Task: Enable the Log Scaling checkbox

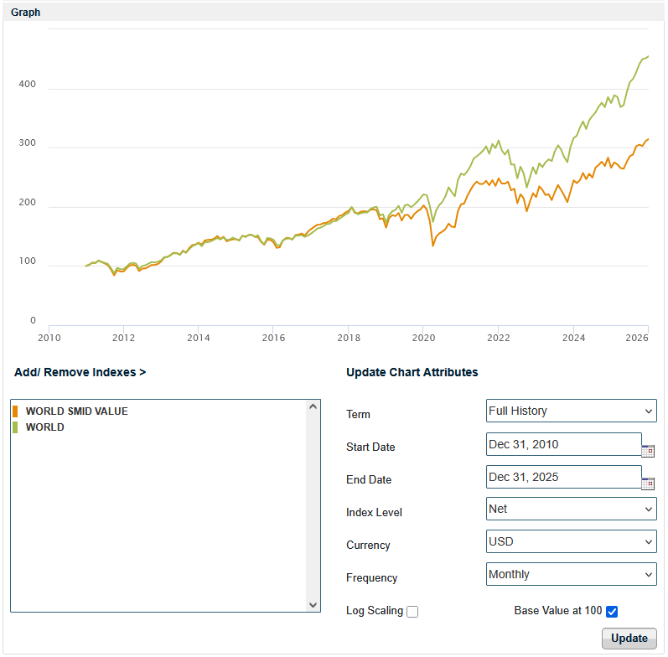Action: (x=412, y=612)
